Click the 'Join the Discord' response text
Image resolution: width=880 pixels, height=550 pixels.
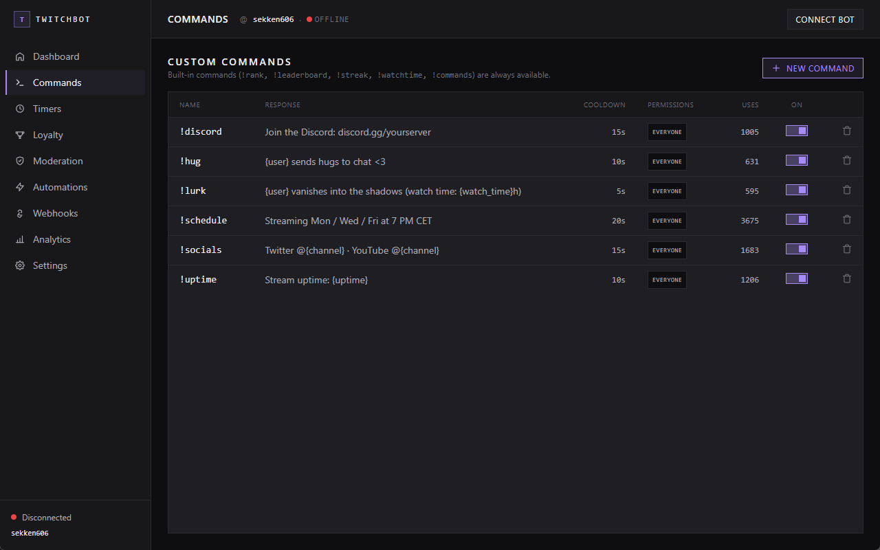348,132
